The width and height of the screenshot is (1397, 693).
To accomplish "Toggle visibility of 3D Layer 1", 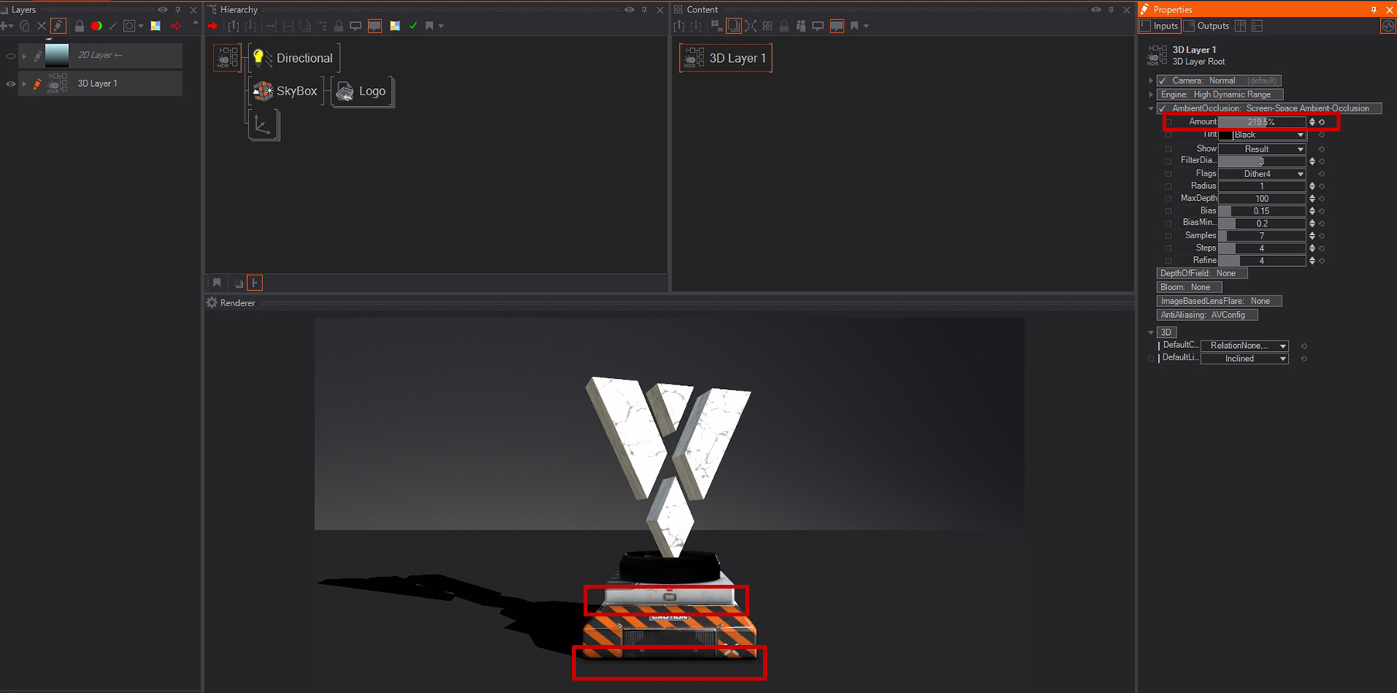I will click(x=11, y=84).
